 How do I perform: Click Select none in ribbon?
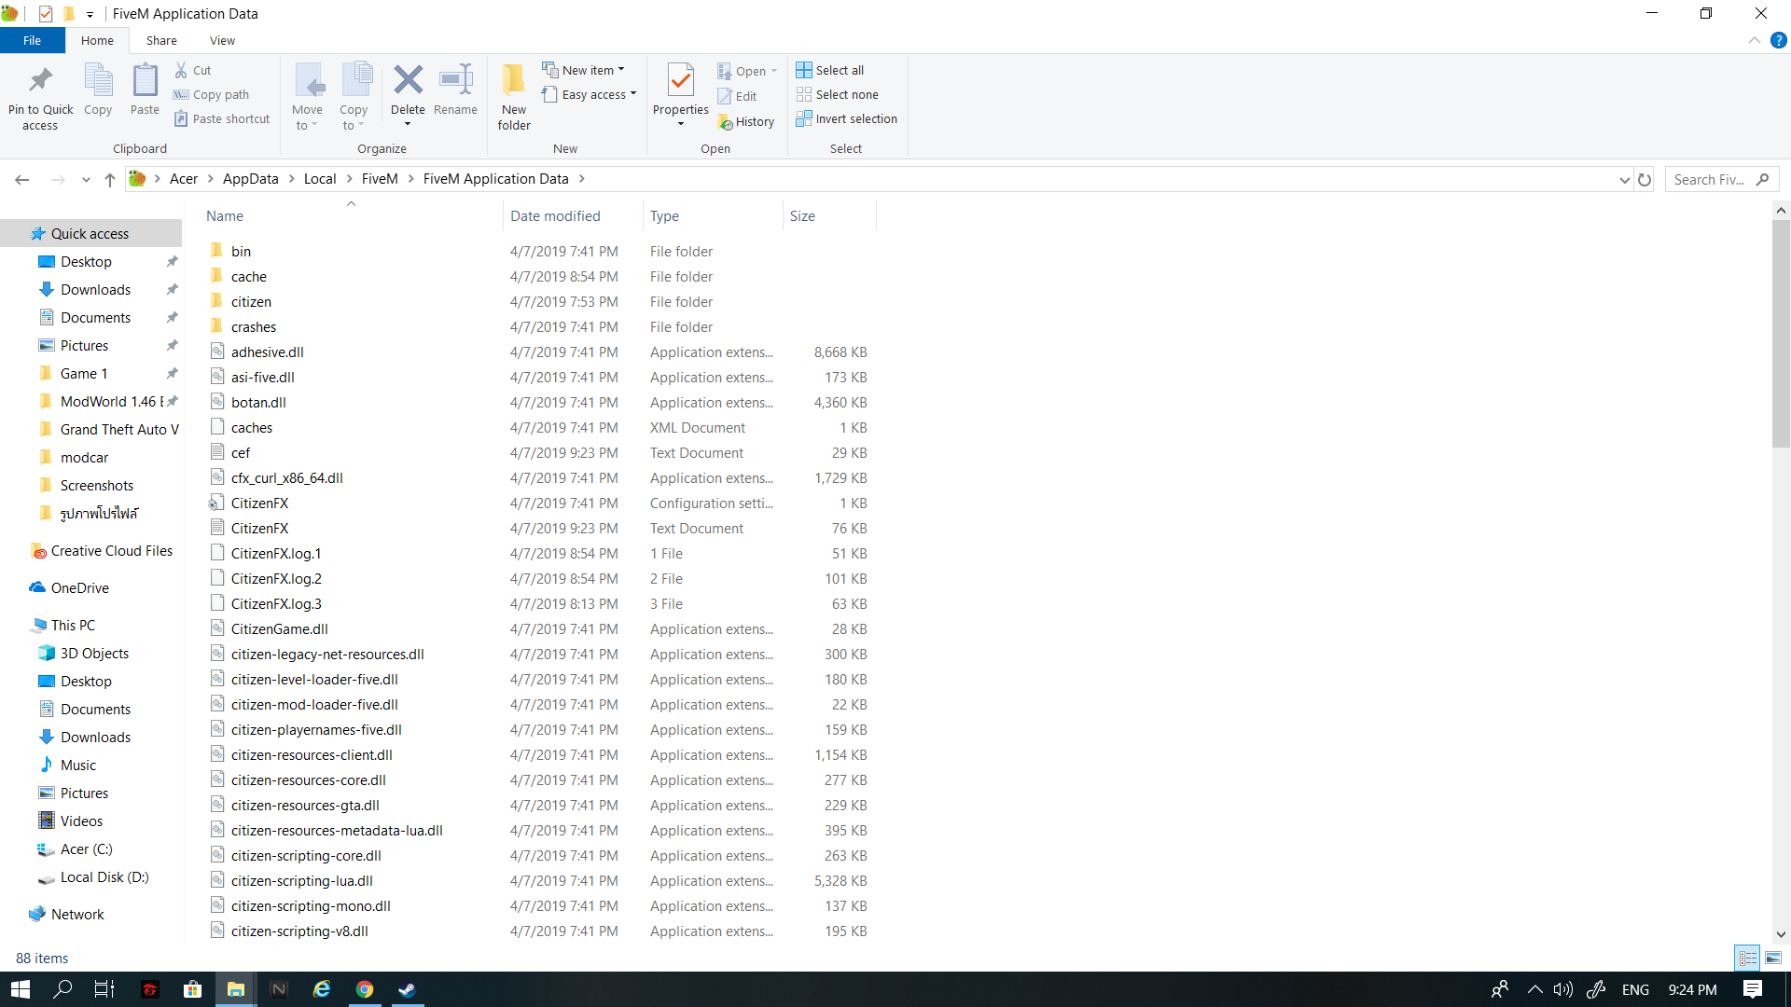tap(838, 94)
